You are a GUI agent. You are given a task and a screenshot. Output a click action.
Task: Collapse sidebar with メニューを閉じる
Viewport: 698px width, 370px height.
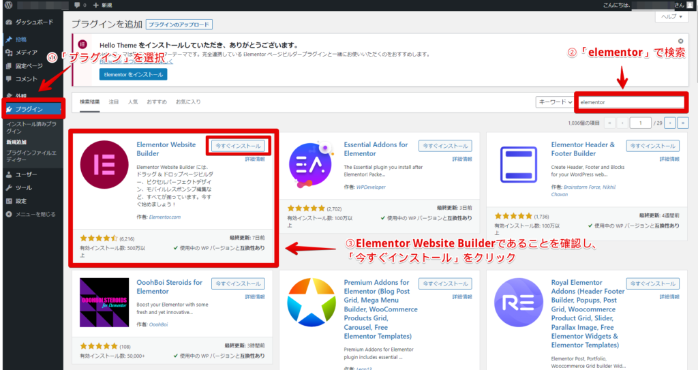coord(31,214)
